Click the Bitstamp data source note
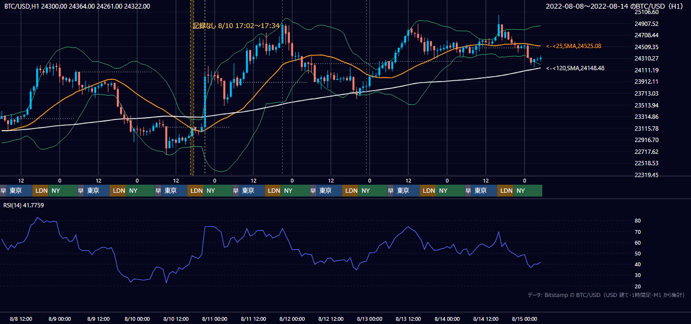This screenshot has height=324, width=691. pos(606,295)
